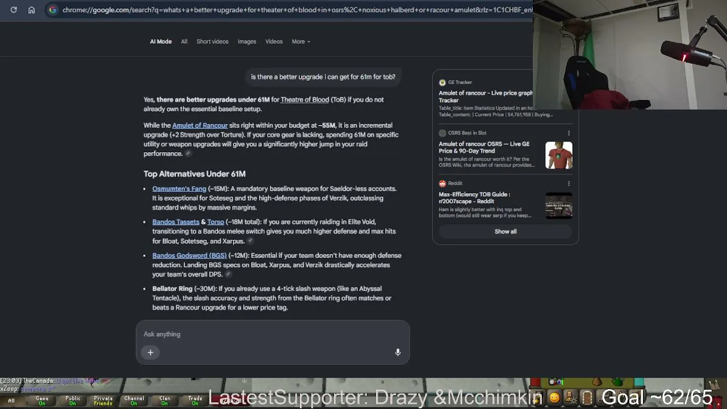Open options menu for the Reddit result
The height and width of the screenshot is (409, 727).
click(x=569, y=183)
